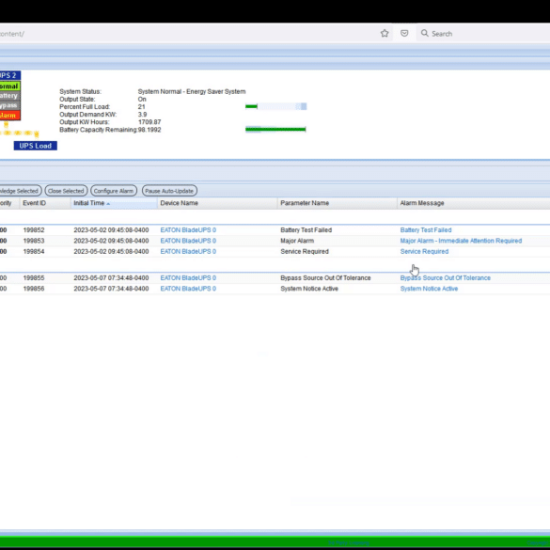
Task: Click the UPS Load block
Action: coord(36,146)
